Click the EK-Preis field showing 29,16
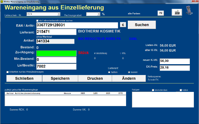 click(x=175, y=68)
